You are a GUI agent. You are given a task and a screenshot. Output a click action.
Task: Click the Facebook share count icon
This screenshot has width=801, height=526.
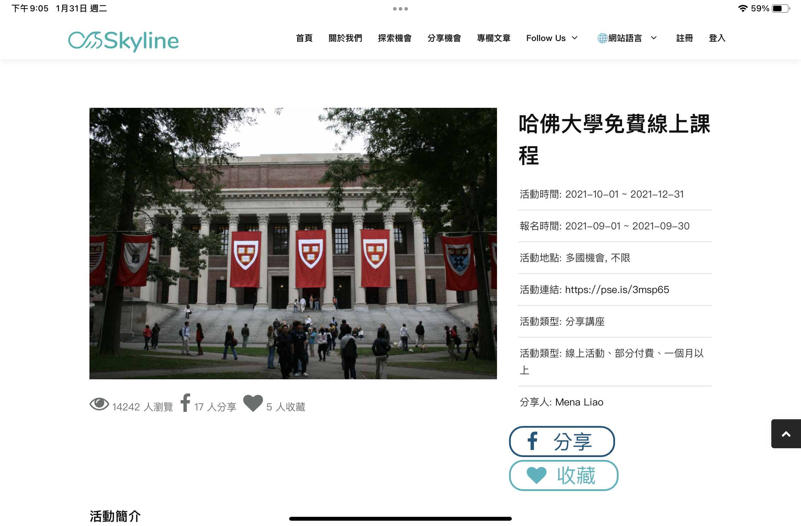(185, 403)
